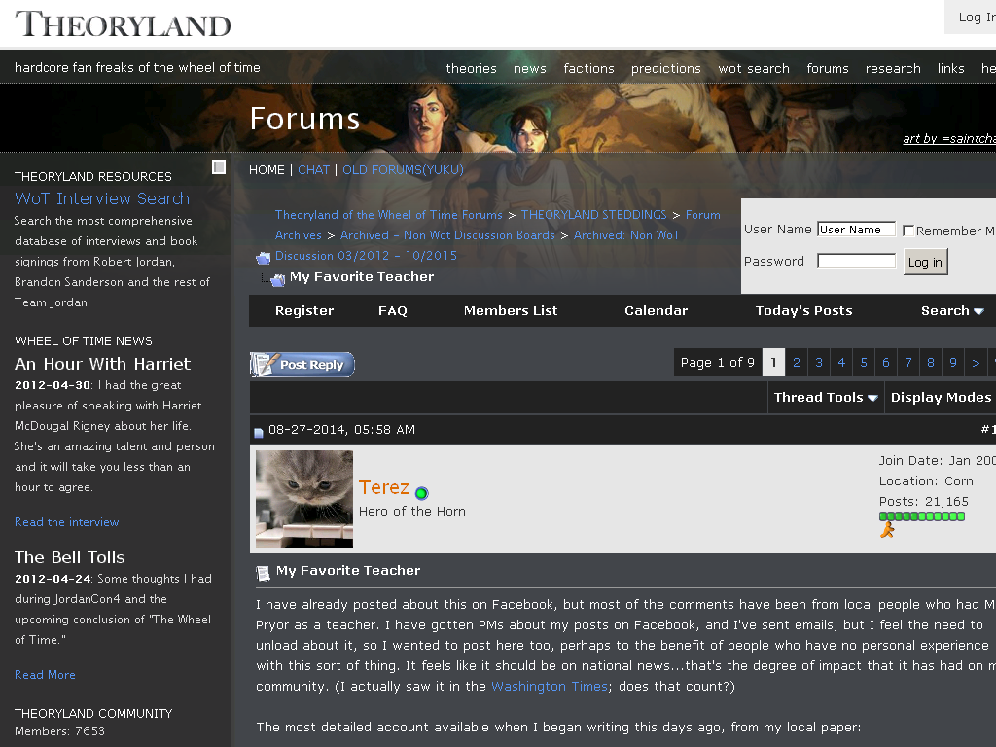
Task: Open Archived – Non Wot Discussion Boards breadcrumb
Action: point(447,235)
